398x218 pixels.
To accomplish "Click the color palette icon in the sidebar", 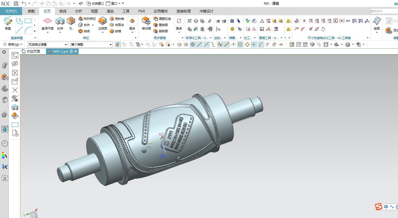I will pos(5,155).
